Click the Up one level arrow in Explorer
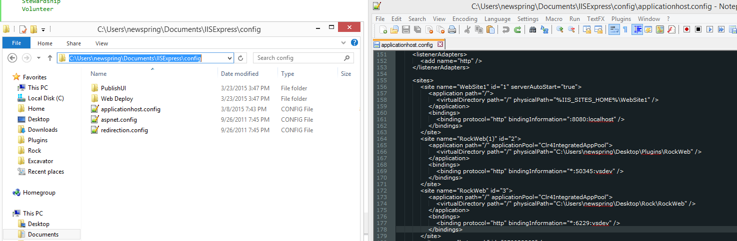 (50, 58)
